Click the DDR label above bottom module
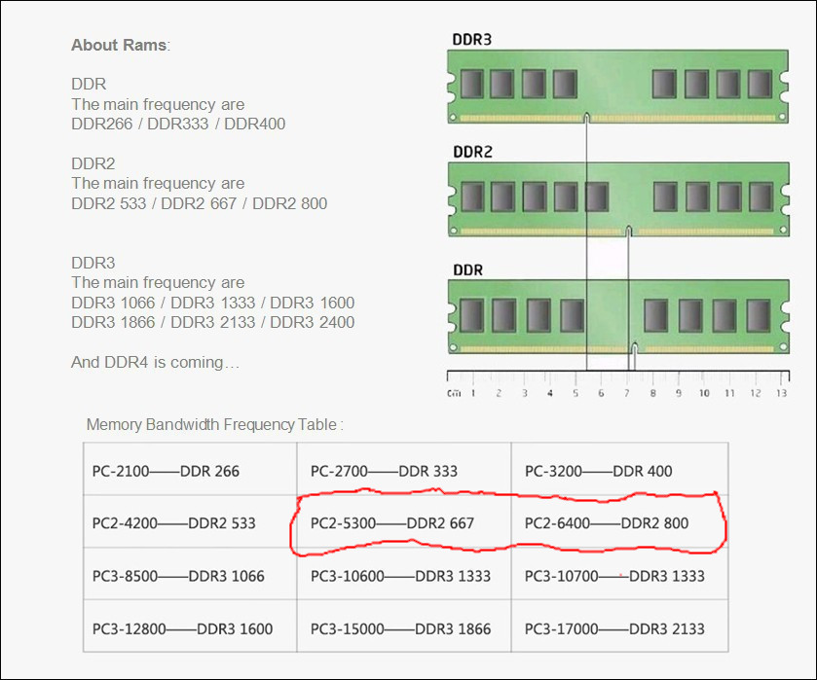This screenshot has height=680, width=817. [x=467, y=270]
